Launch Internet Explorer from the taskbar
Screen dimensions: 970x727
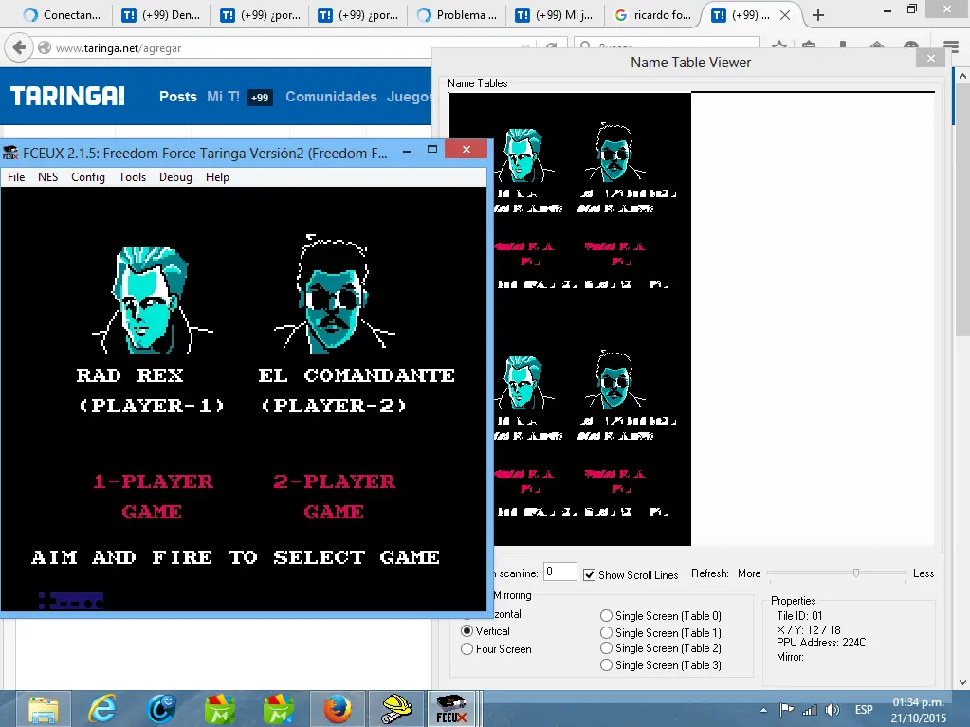tap(102, 709)
